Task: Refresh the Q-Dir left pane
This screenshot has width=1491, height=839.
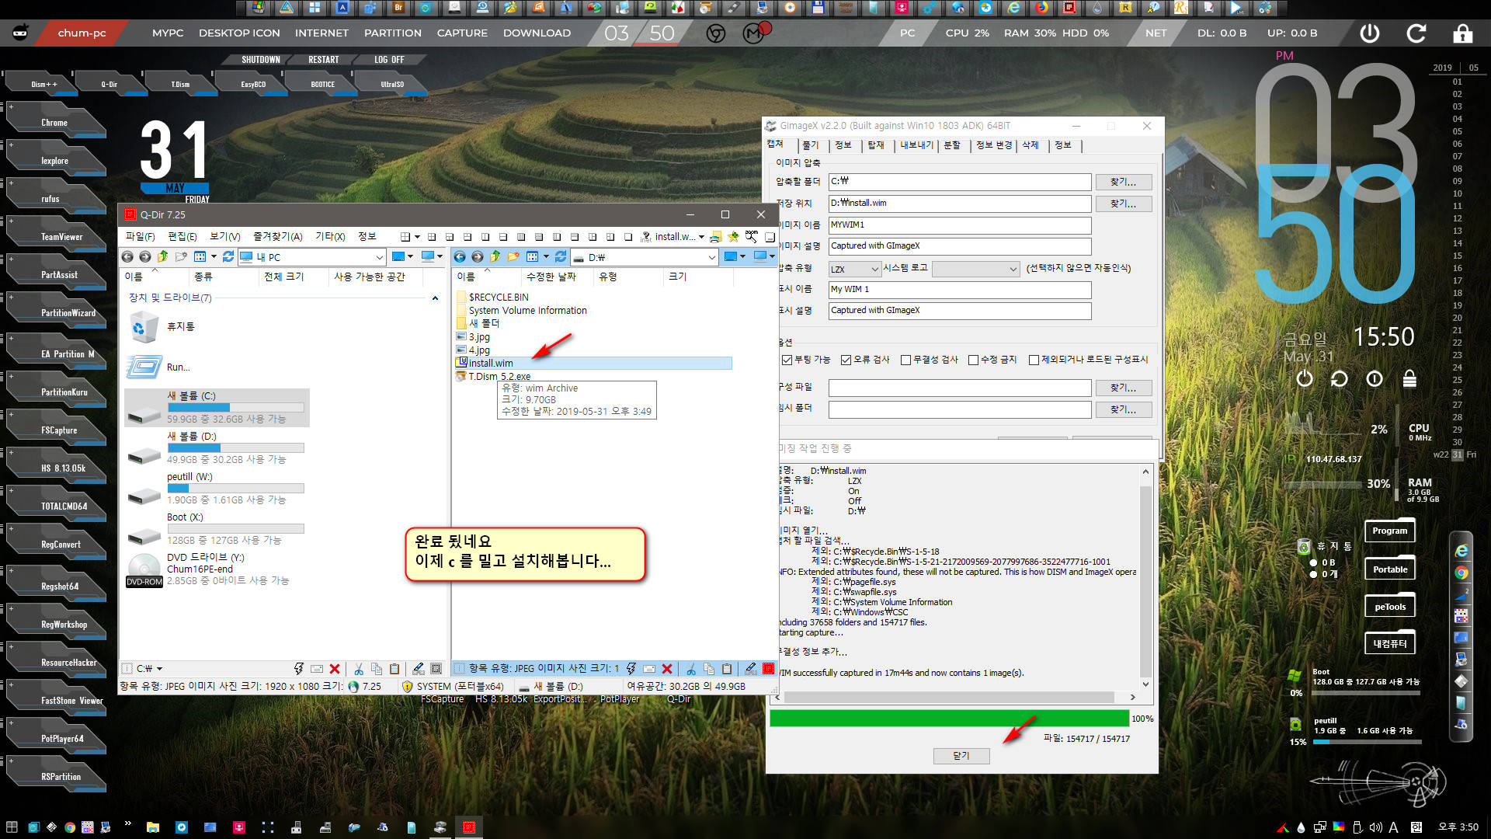Action: coord(228,256)
